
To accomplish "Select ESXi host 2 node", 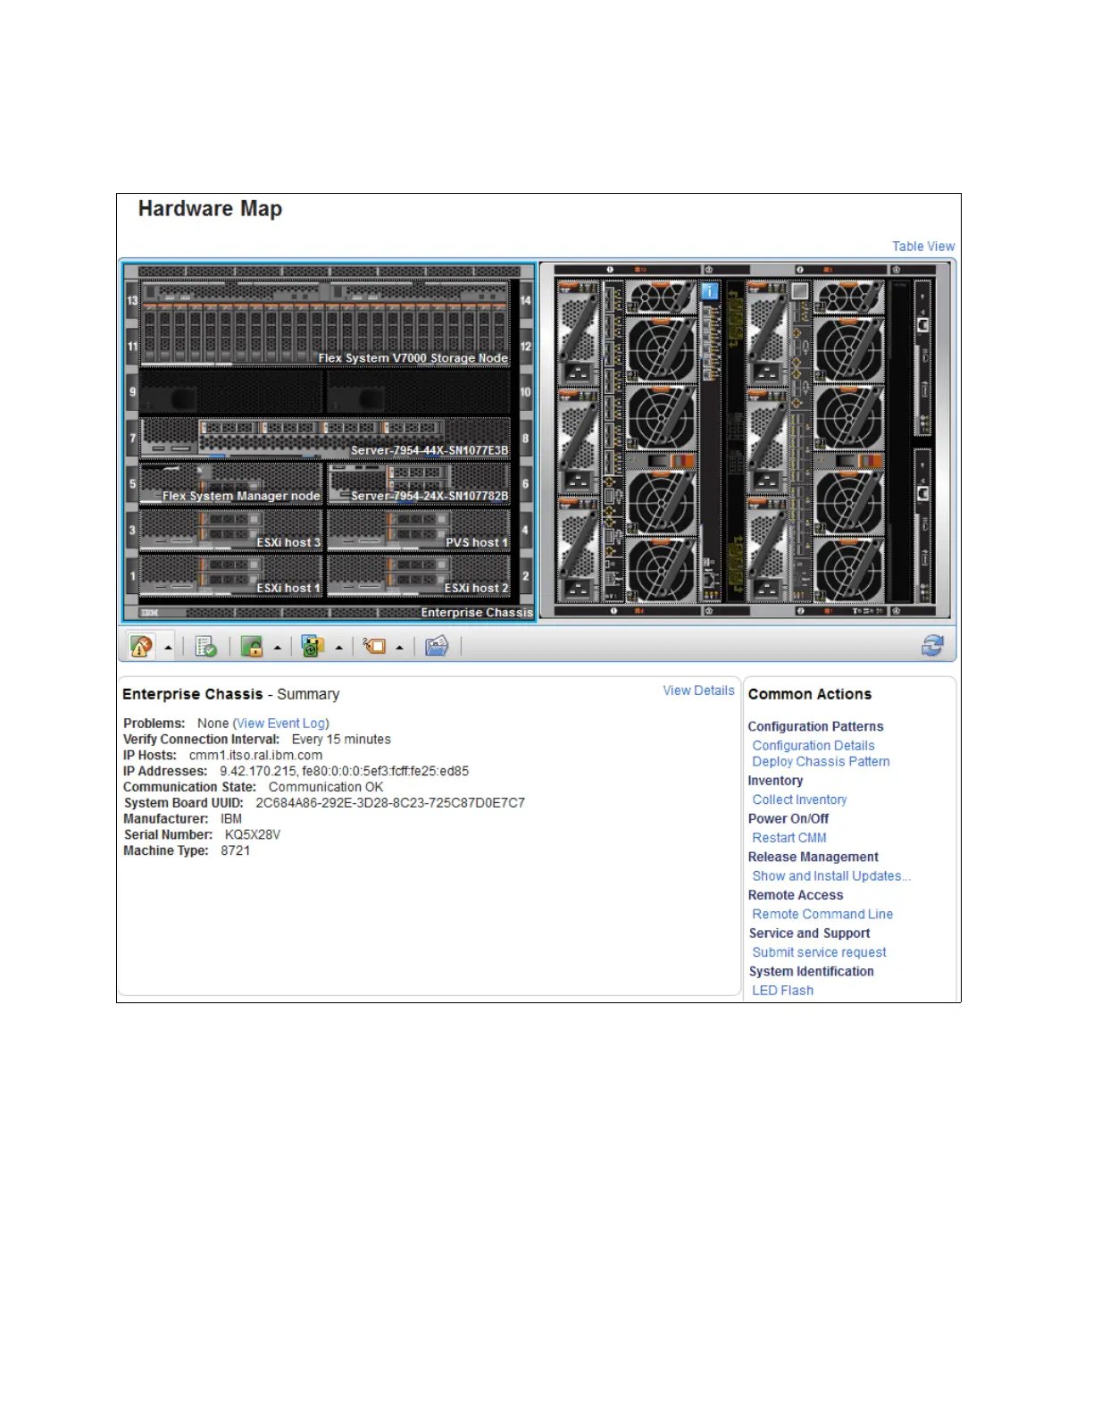I will point(419,575).
